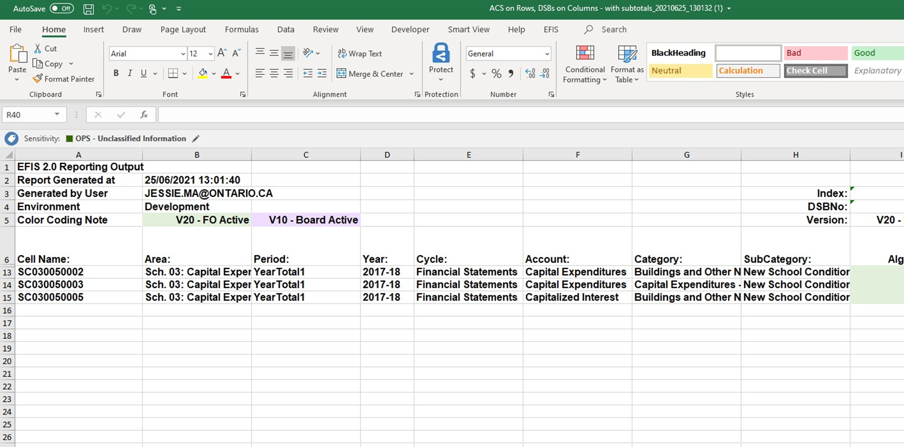Edit sensitivity label with pencil icon
Screen dimensions: 904x447
tap(196, 139)
